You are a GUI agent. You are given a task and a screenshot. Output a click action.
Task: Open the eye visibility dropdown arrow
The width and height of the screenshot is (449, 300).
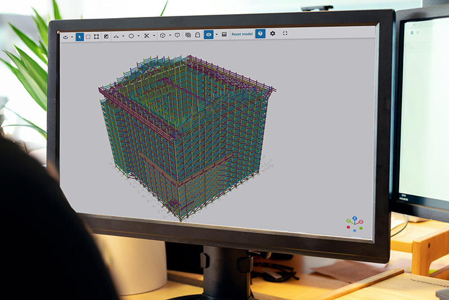click(x=217, y=34)
